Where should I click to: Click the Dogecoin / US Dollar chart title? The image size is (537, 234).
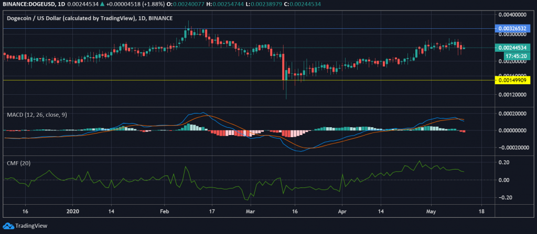coord(90,18)
